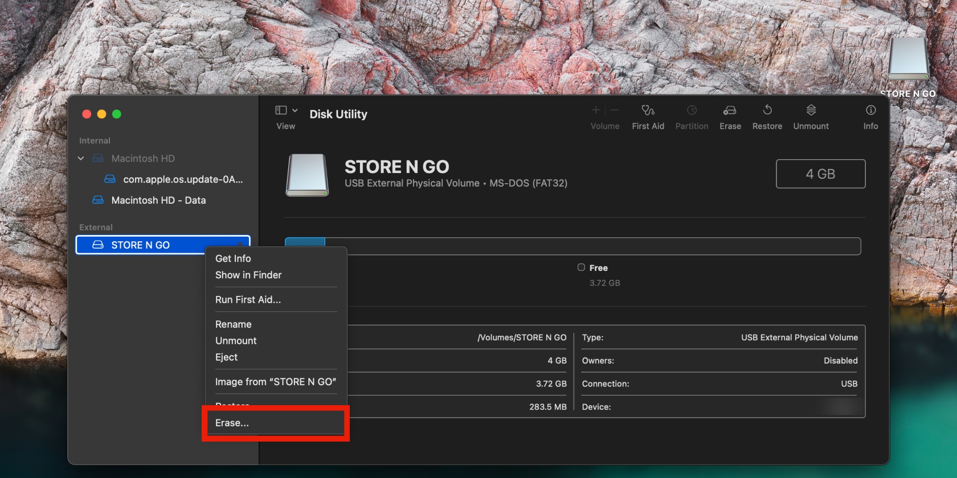
Task: Choose Run First Aid... from context menu
Action: [248, 299]
